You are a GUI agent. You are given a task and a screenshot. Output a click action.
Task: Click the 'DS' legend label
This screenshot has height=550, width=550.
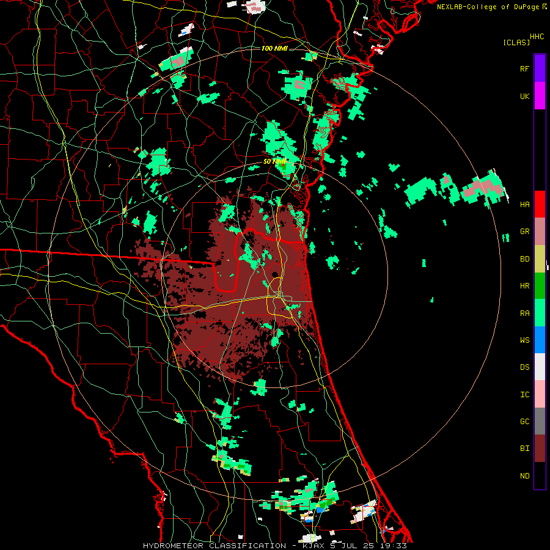pos(524,367)
